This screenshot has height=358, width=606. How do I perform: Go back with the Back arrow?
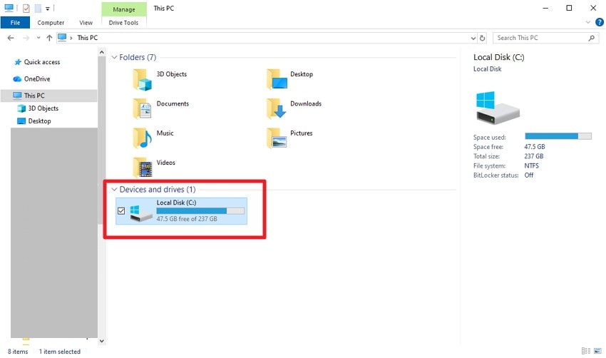click(11, 38)
